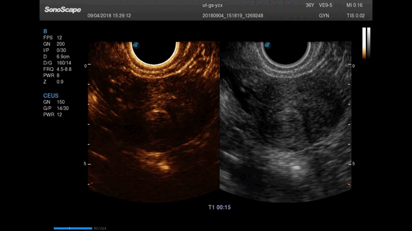Click the CEUS PWR 12 parameter
Viewport: 412px width, 231px height.
coord(53,115)
